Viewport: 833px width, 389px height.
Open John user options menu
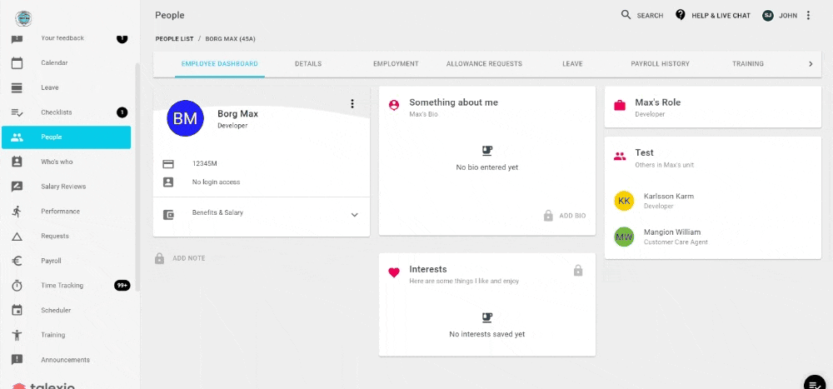click(x=808, y=16)
